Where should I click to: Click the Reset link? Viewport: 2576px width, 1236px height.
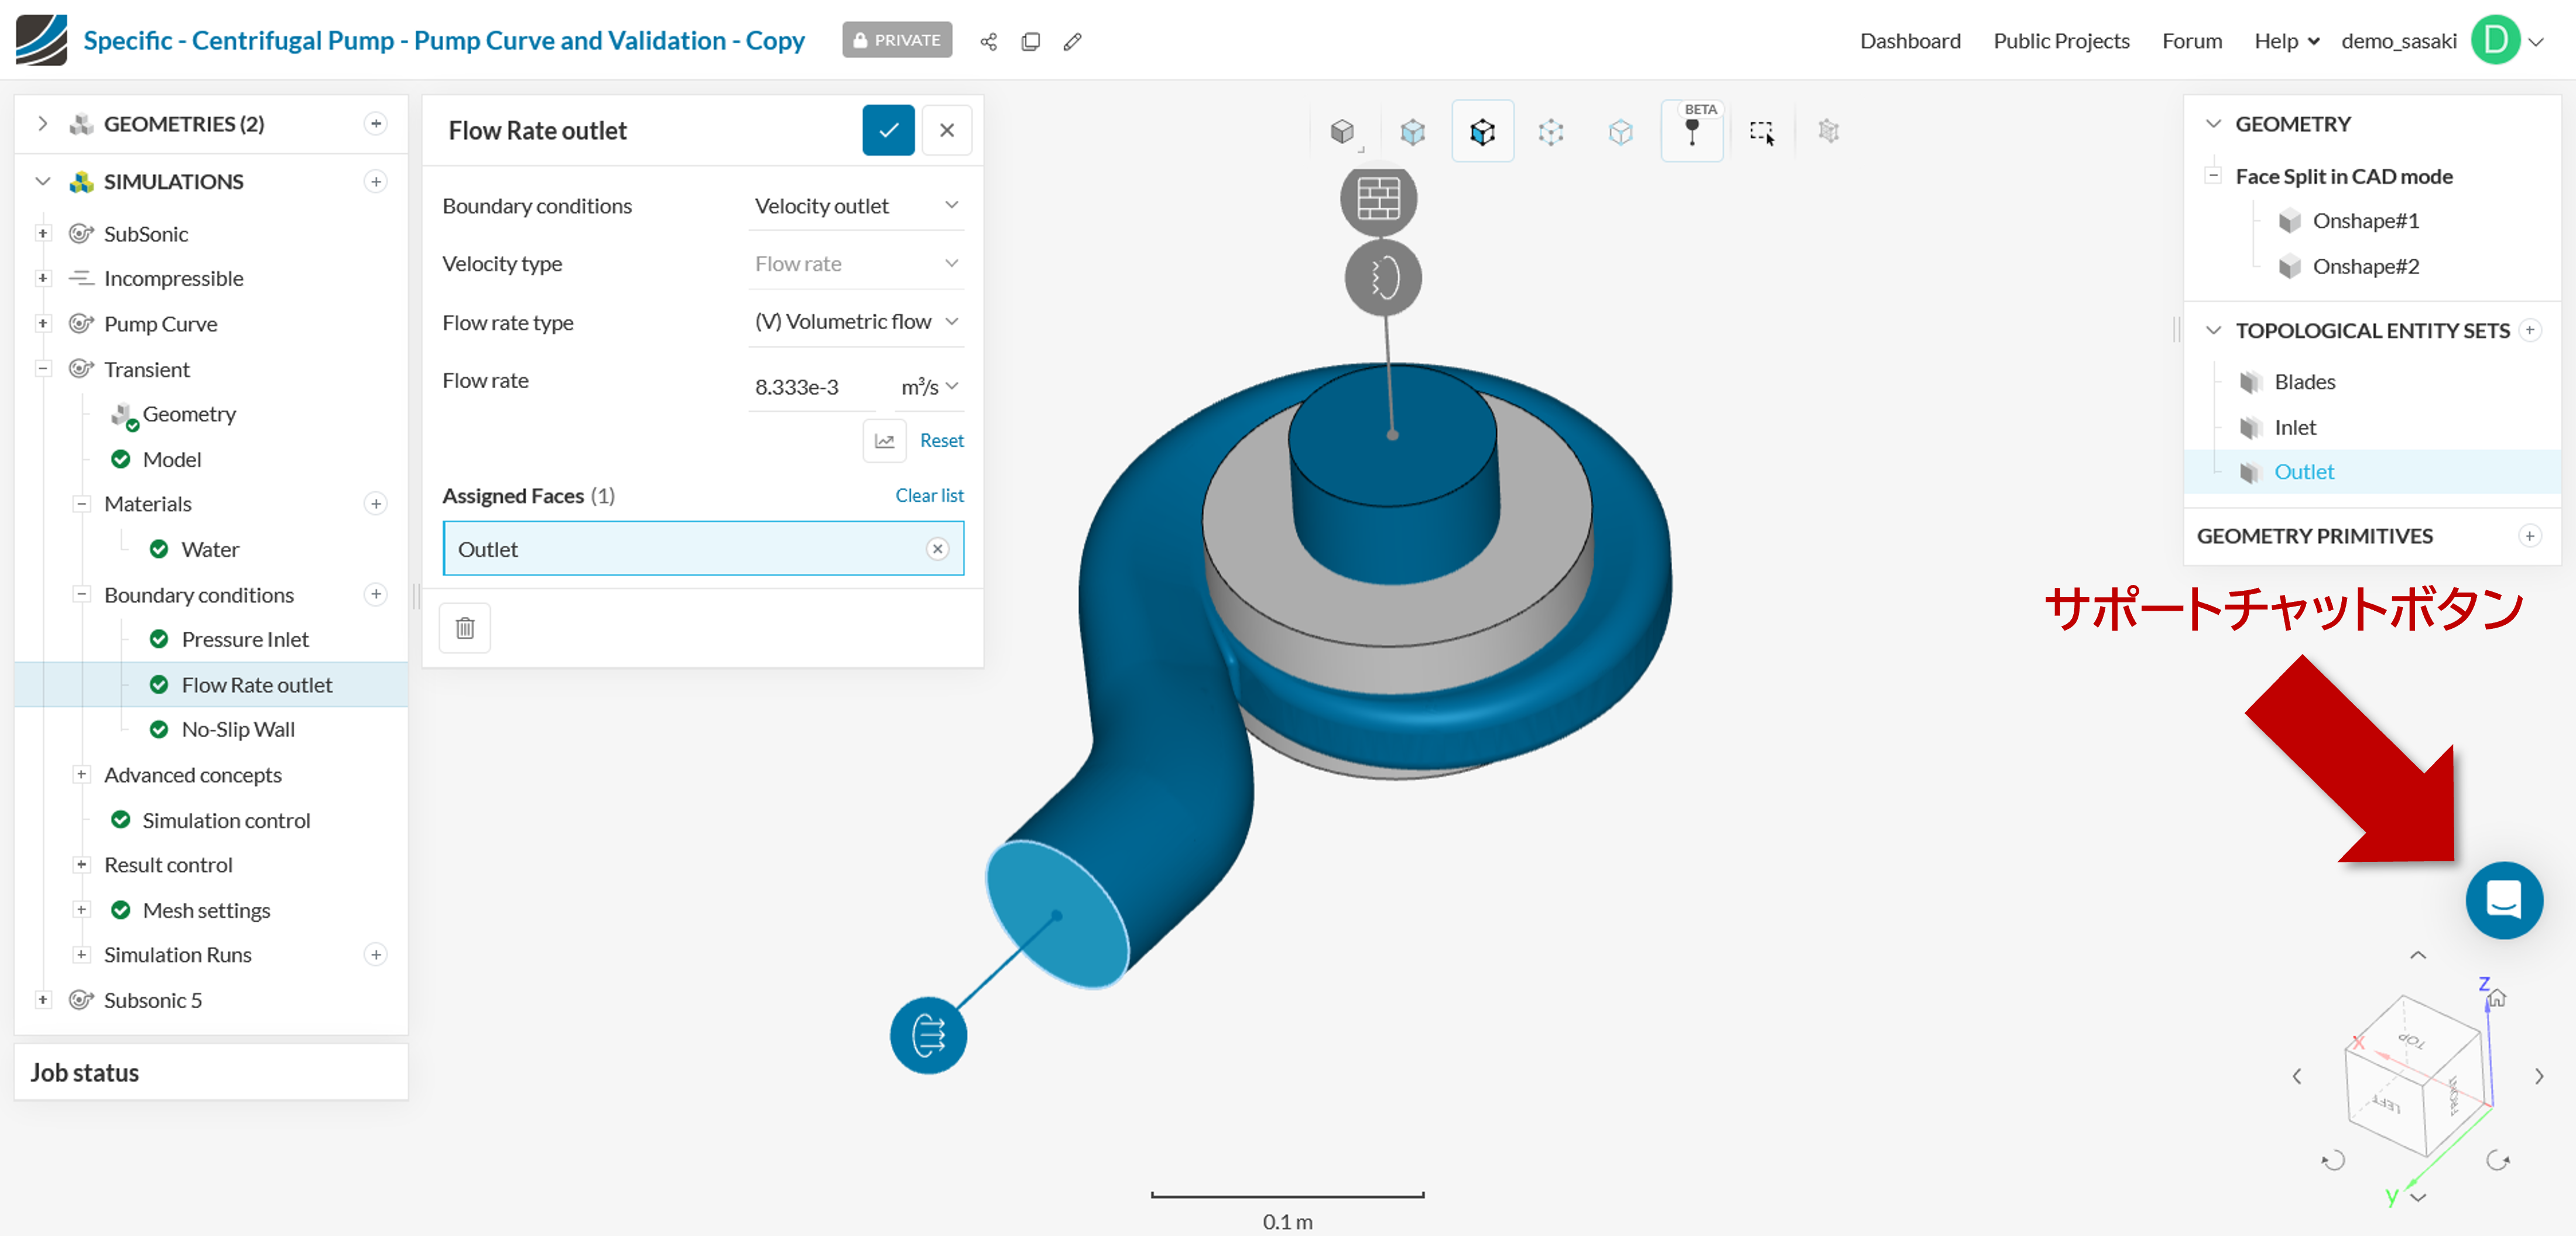click(x=941, y=440)
